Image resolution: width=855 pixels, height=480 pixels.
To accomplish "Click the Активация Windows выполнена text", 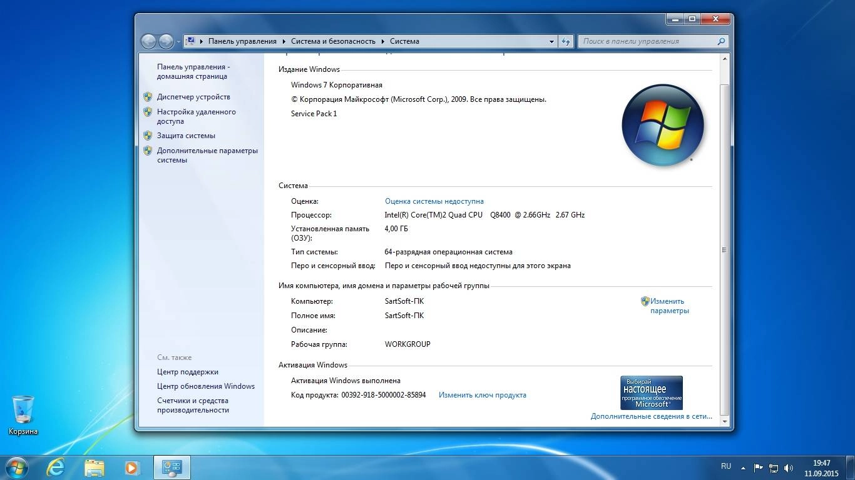I will 346,381.
